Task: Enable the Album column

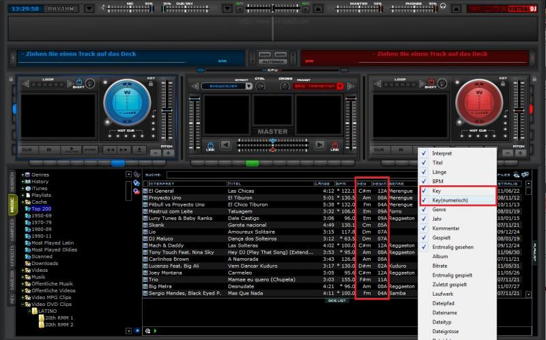Action: pyautogui.click(x=458, y=257)
